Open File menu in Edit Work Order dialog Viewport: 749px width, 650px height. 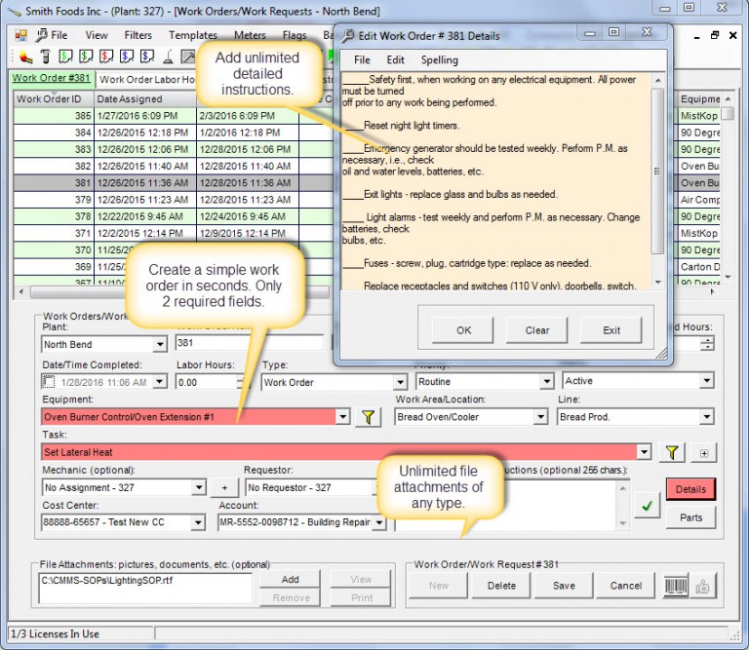[362, 60]
